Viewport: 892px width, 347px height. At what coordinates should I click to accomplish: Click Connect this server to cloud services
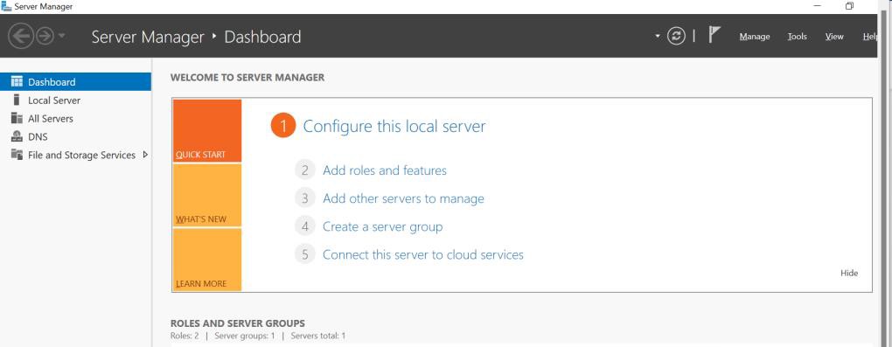[x=422, y=254]
